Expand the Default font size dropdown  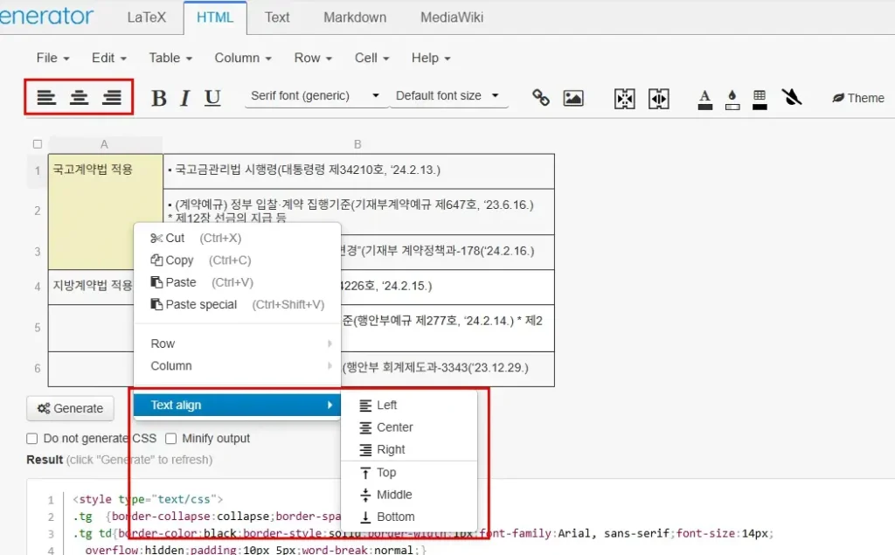click(x=447, y=96)
